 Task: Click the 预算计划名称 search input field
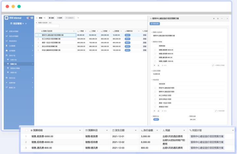point(47,26)
